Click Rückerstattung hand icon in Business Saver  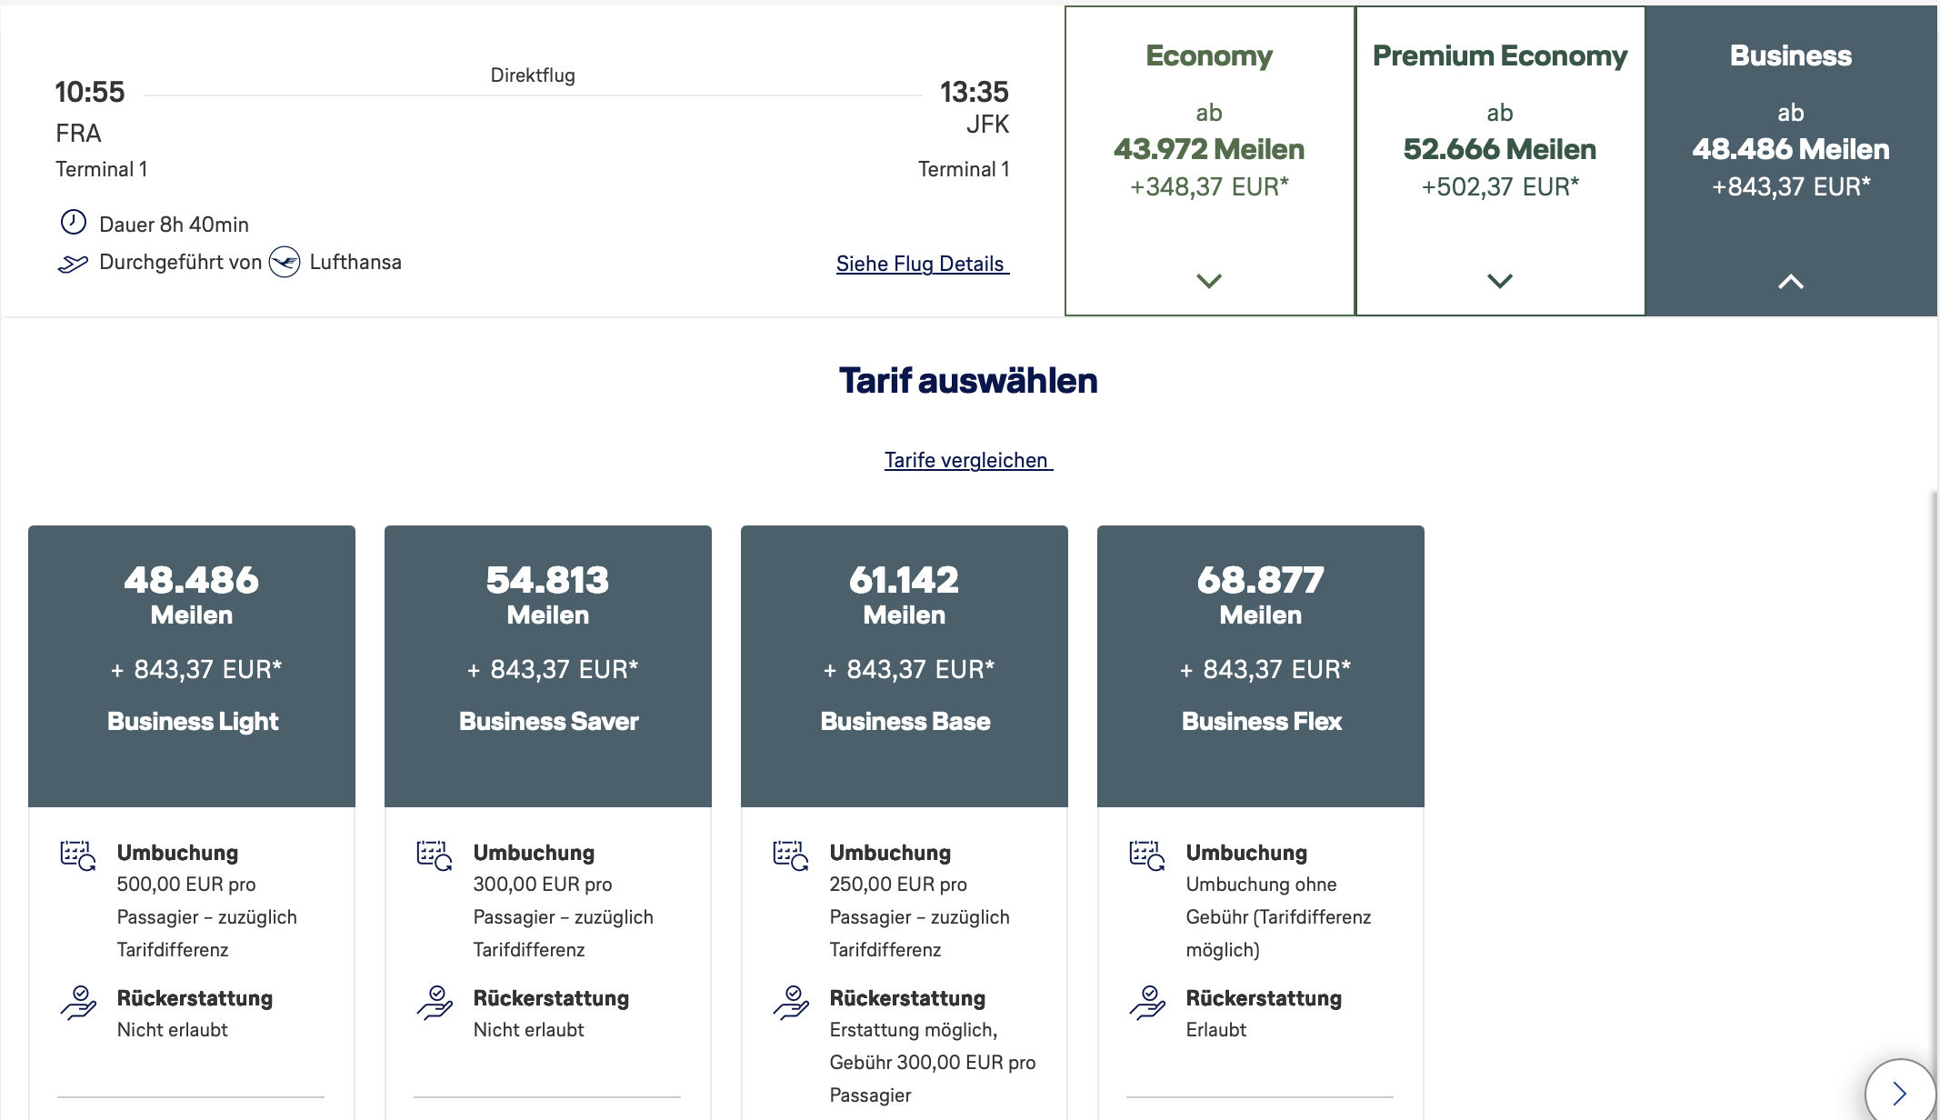(x=435, y=1003)
